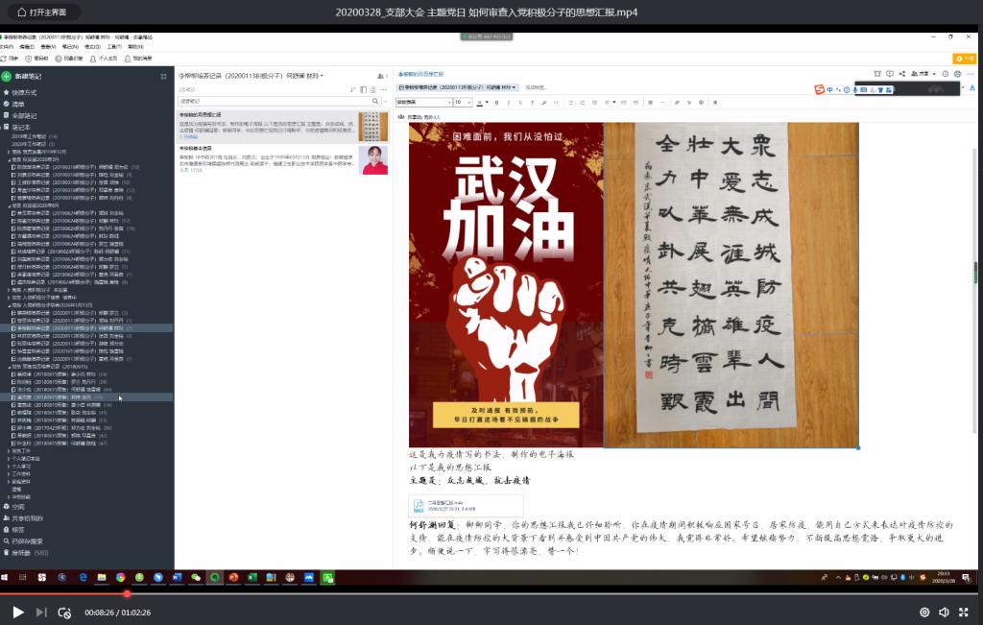Click the reminder alarm clock icon
Screen dimensions: 983x625
(x=876, y=74)
